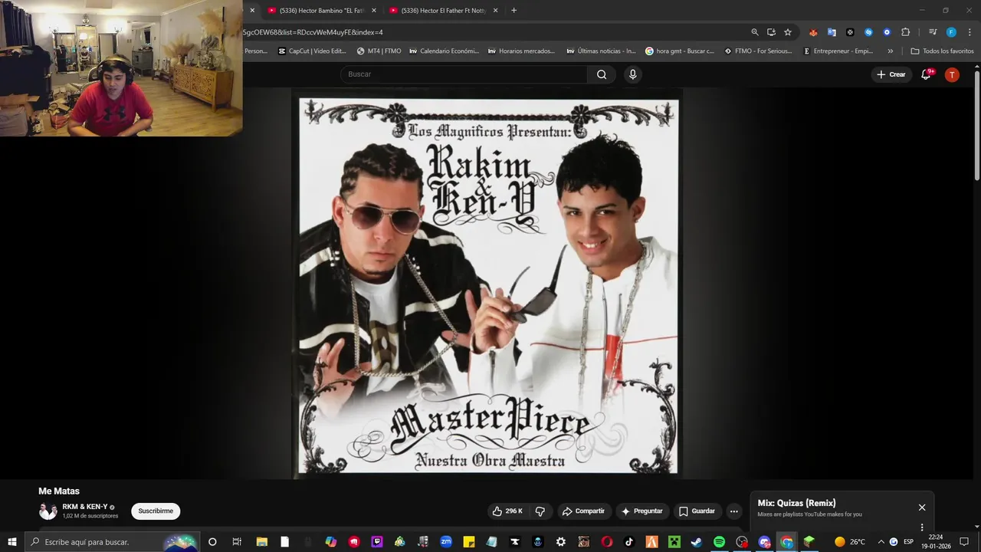Open Opera browser from taskbar
This screenshot has width=981, height=552.
pos(606,542)
